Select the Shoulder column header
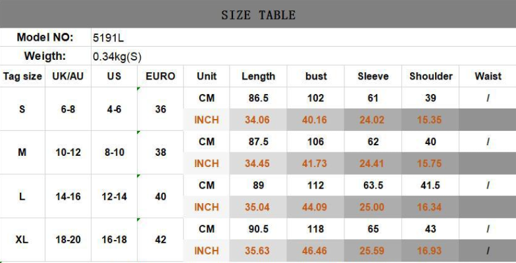516x263 pixels. [x=431, y=76]
